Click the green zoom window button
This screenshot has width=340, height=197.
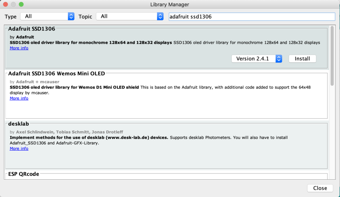click(x=21, y=4)
